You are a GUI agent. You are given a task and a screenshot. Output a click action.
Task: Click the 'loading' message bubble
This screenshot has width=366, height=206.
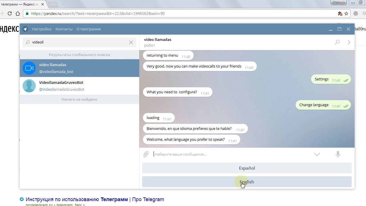(159, 118)
